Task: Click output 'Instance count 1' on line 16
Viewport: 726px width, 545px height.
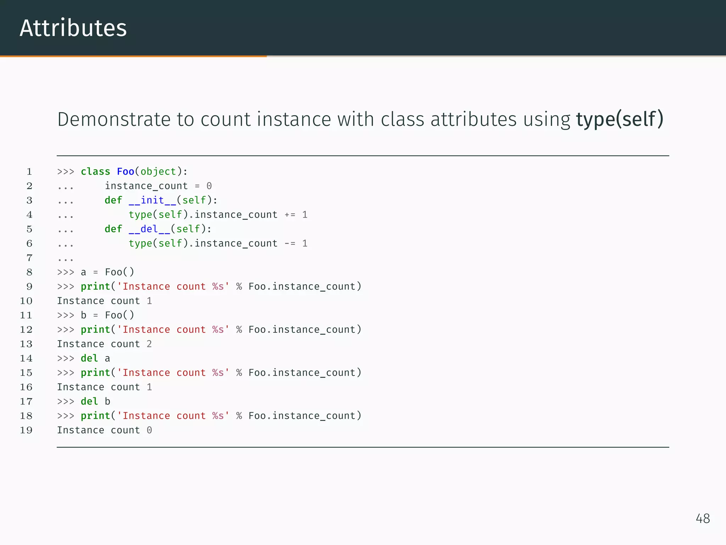Action: (105, 387)
